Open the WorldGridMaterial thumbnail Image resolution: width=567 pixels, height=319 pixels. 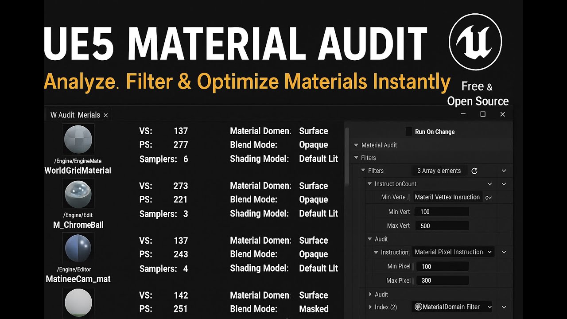pyautogui.click(x=78, y=139)
